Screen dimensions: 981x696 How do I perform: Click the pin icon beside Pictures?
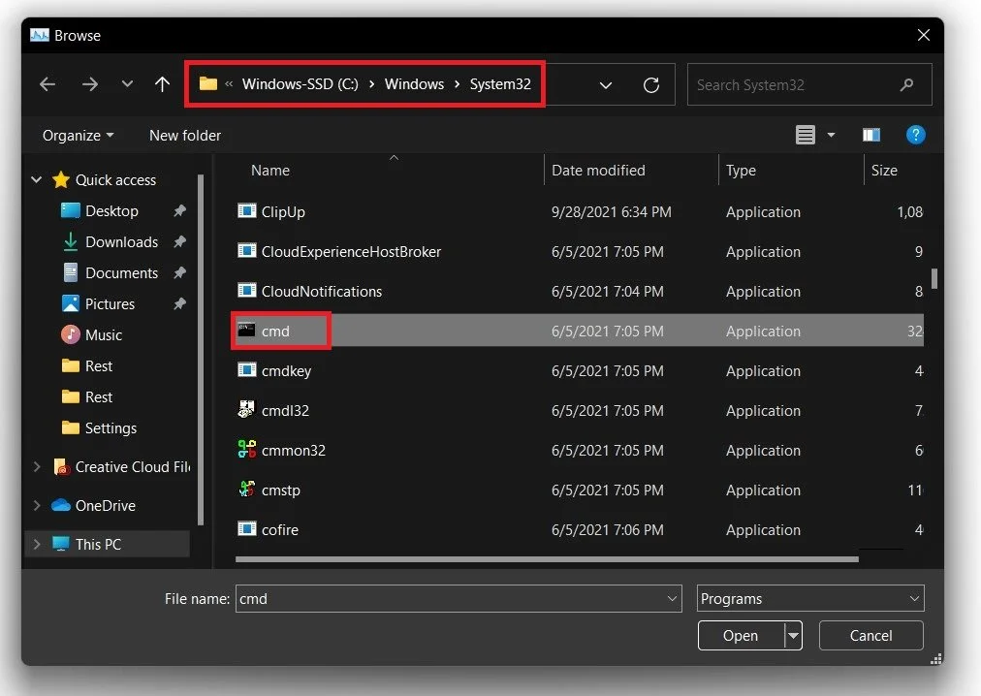click(180, 303)
